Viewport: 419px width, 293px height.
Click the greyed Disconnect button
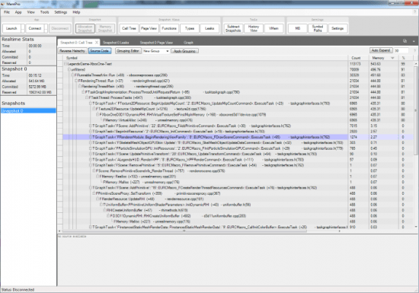[x=60, y=28]
